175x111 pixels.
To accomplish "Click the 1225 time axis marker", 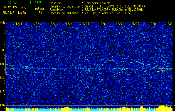I will [86, 24].
